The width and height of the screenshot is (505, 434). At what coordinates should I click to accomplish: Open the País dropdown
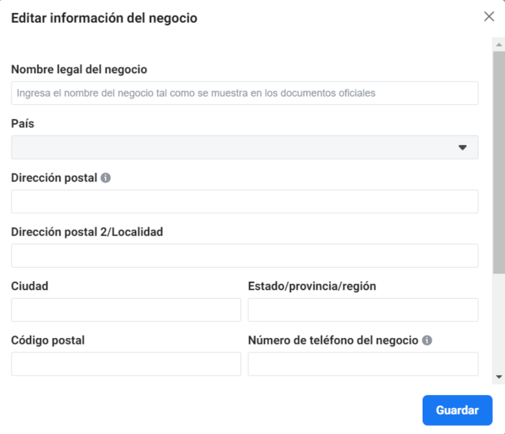click(x=245, y=147)
